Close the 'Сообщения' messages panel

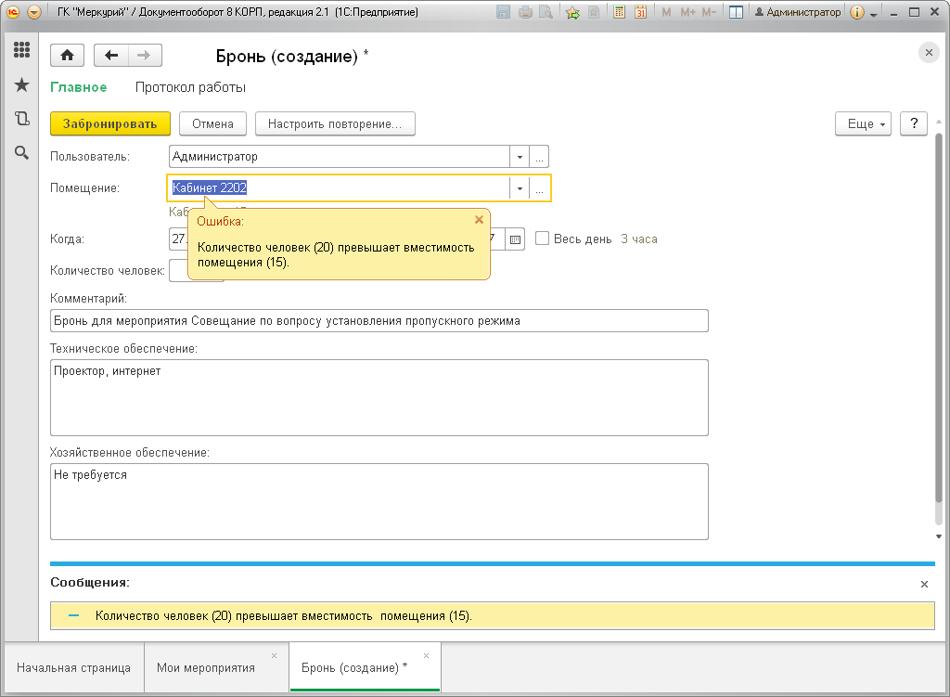click(x=924, y=585)
